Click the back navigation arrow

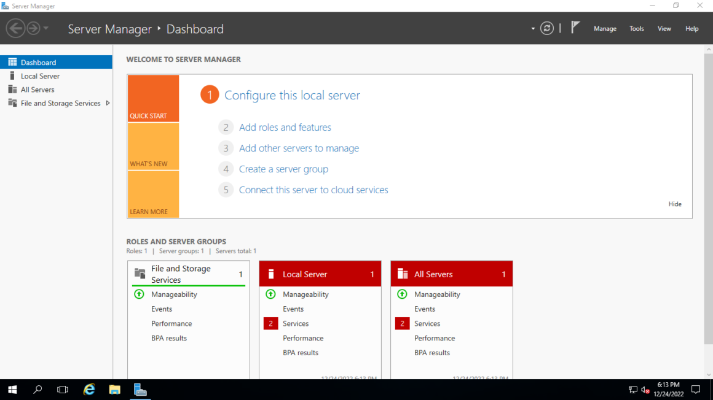(15, 28)
